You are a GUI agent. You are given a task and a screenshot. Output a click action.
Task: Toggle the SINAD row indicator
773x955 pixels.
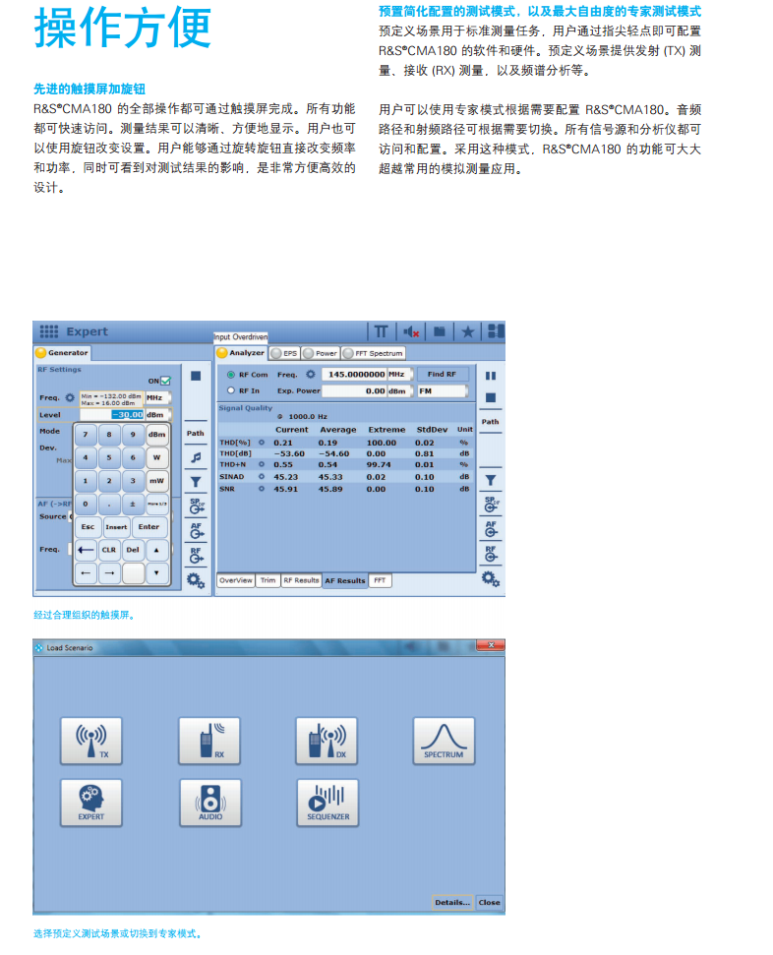click(262, 476)
